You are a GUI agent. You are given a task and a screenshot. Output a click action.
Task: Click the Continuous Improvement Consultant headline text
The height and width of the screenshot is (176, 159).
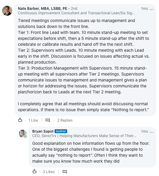point(76,13)
